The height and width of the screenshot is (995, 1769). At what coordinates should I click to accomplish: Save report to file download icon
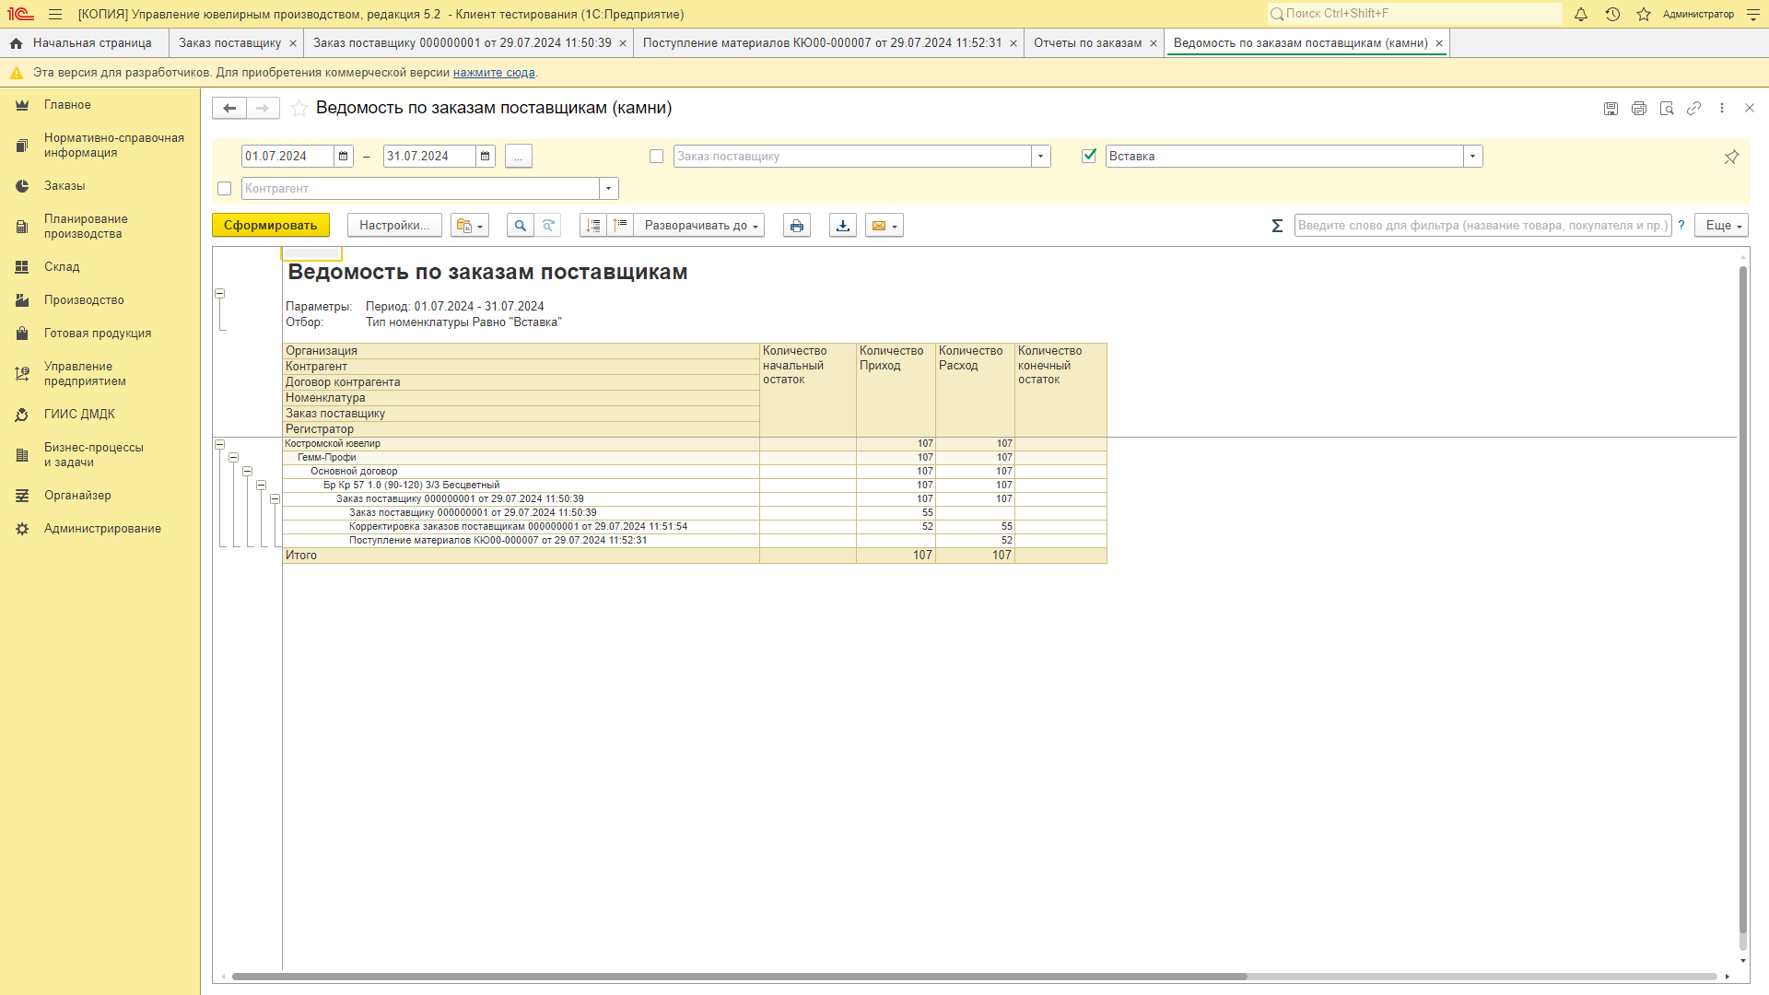coord(843,226)
